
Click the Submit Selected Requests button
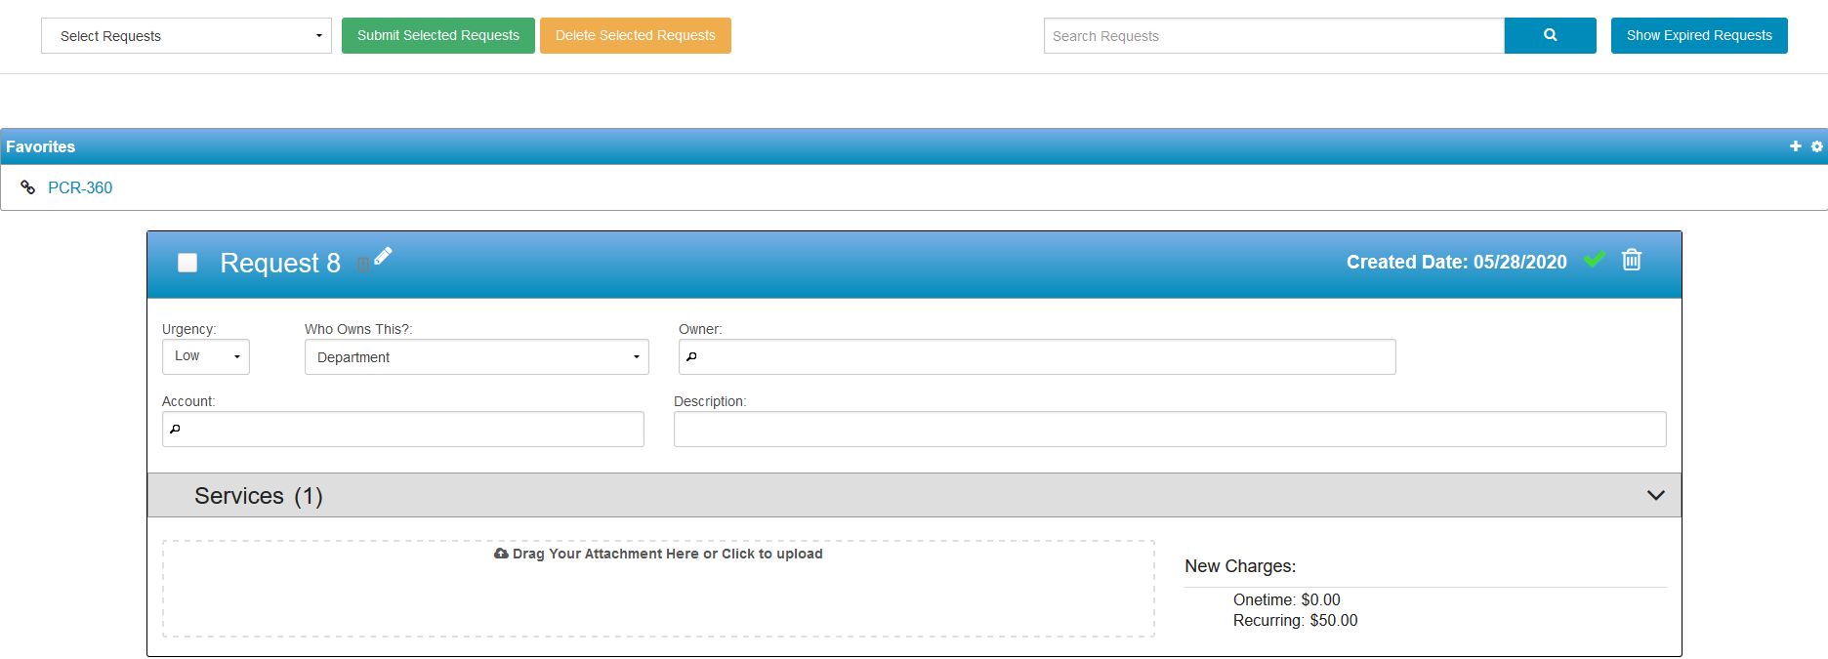[437, 35]
